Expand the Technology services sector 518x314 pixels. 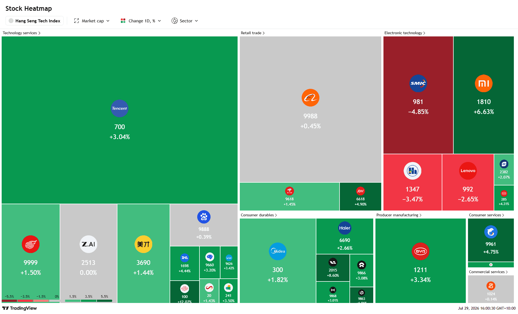click(22, 33)
